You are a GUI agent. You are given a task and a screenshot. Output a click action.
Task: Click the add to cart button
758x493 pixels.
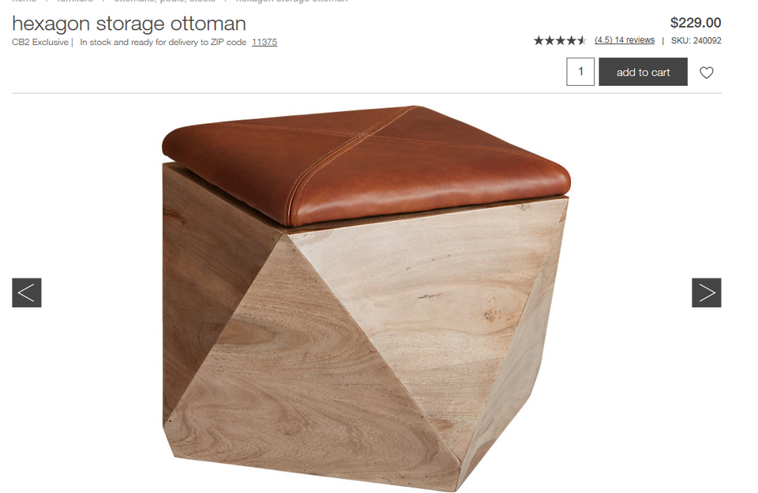[x=643, y=72]
